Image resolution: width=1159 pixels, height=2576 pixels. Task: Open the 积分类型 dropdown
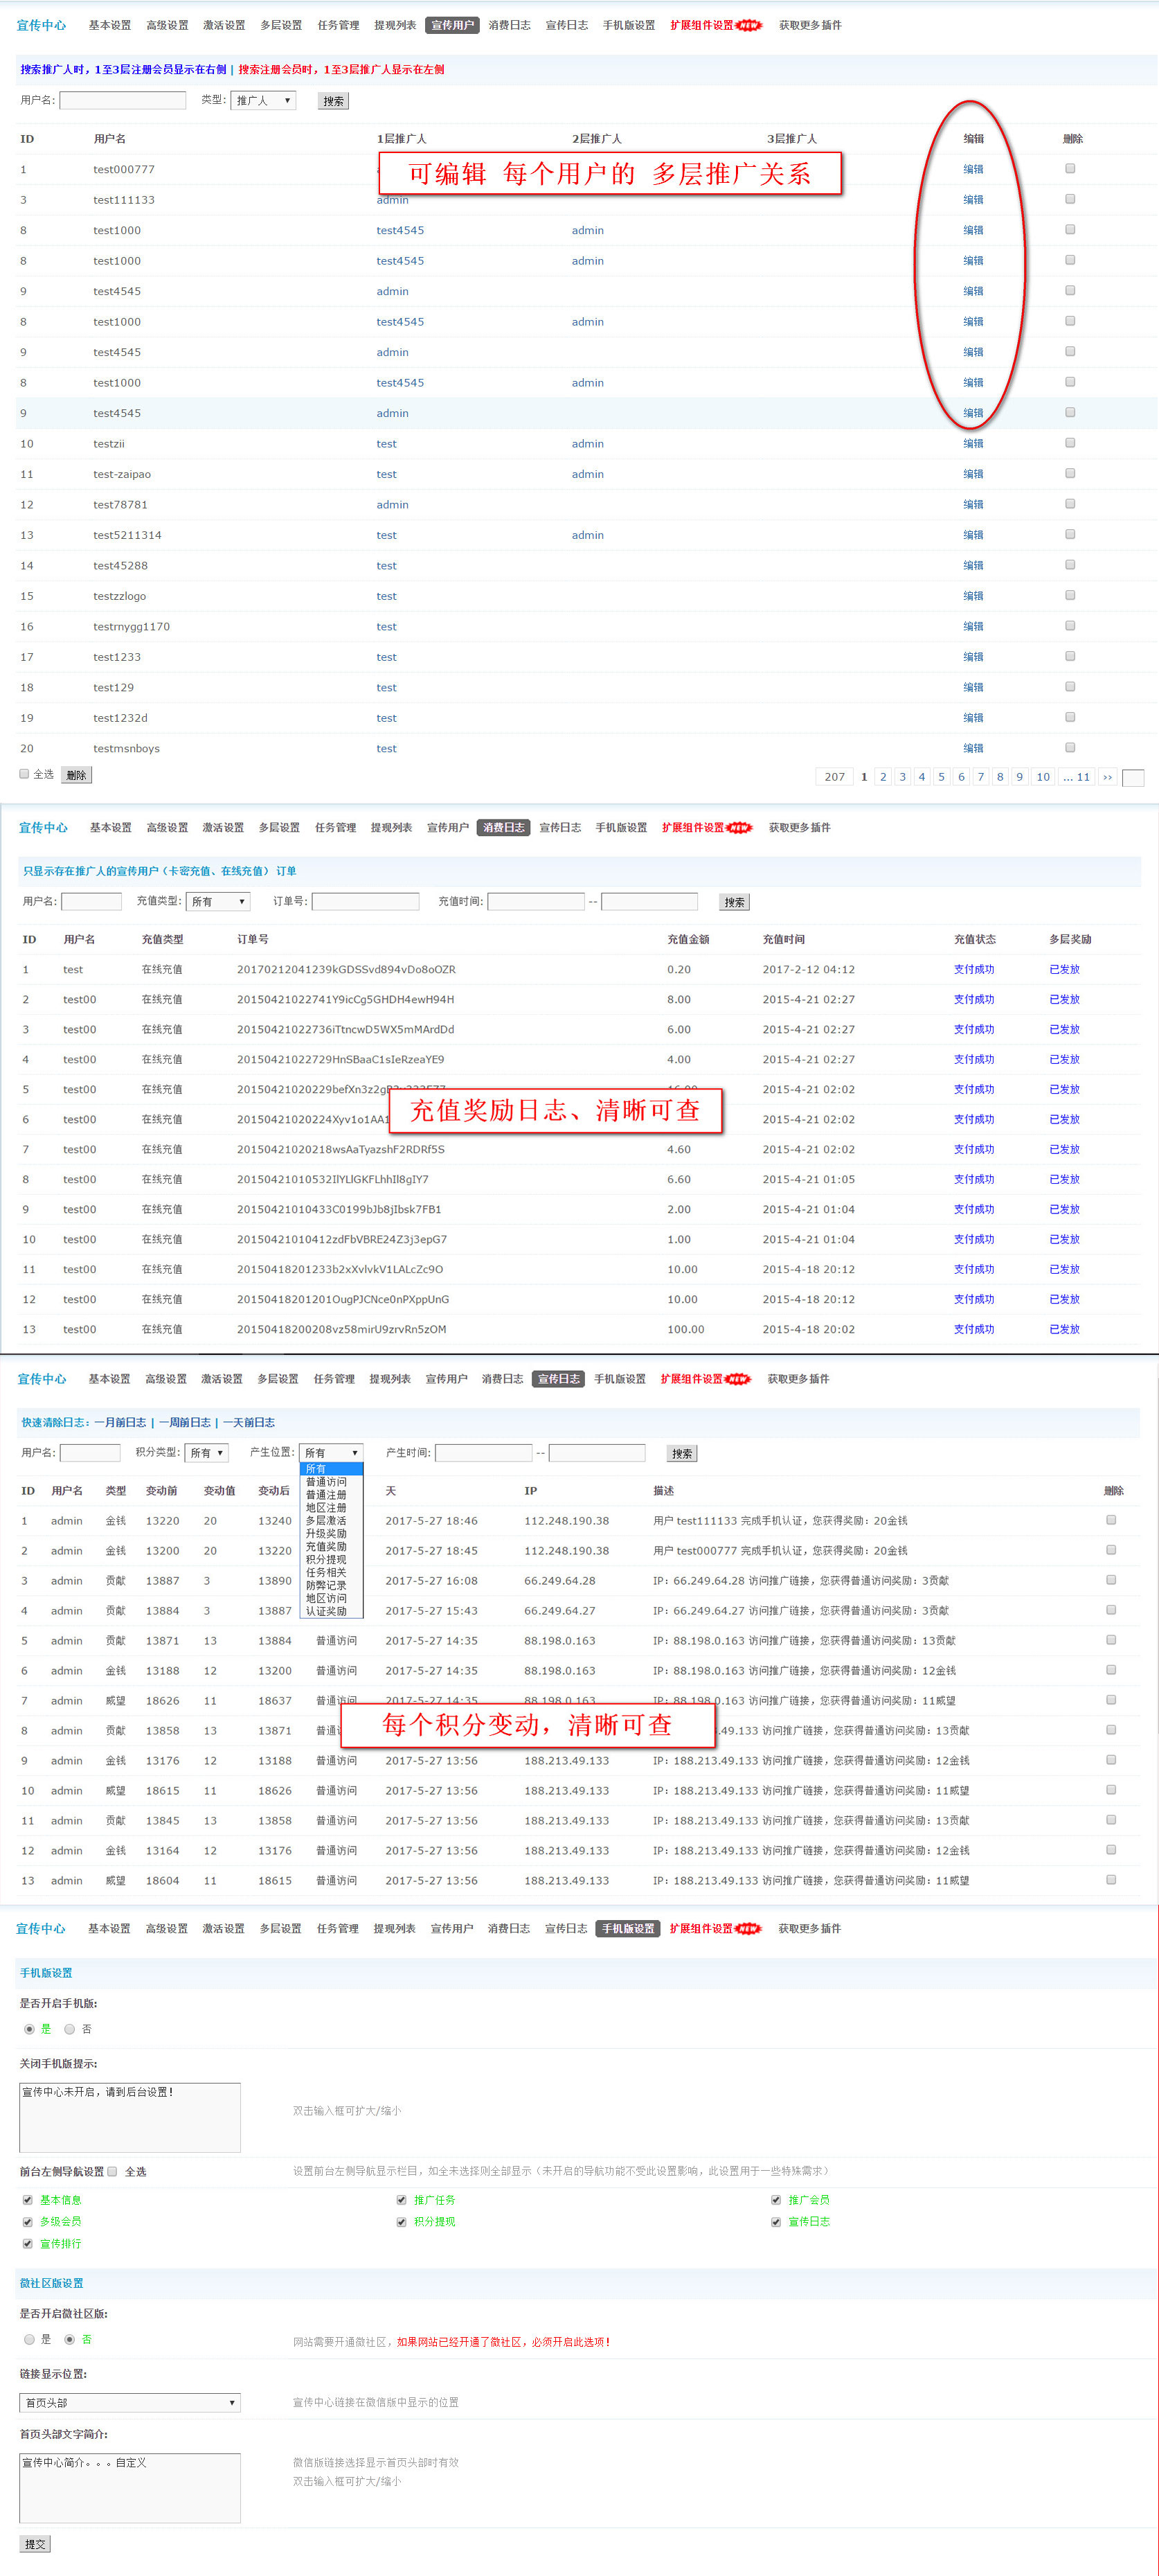tap(207, 1452)
